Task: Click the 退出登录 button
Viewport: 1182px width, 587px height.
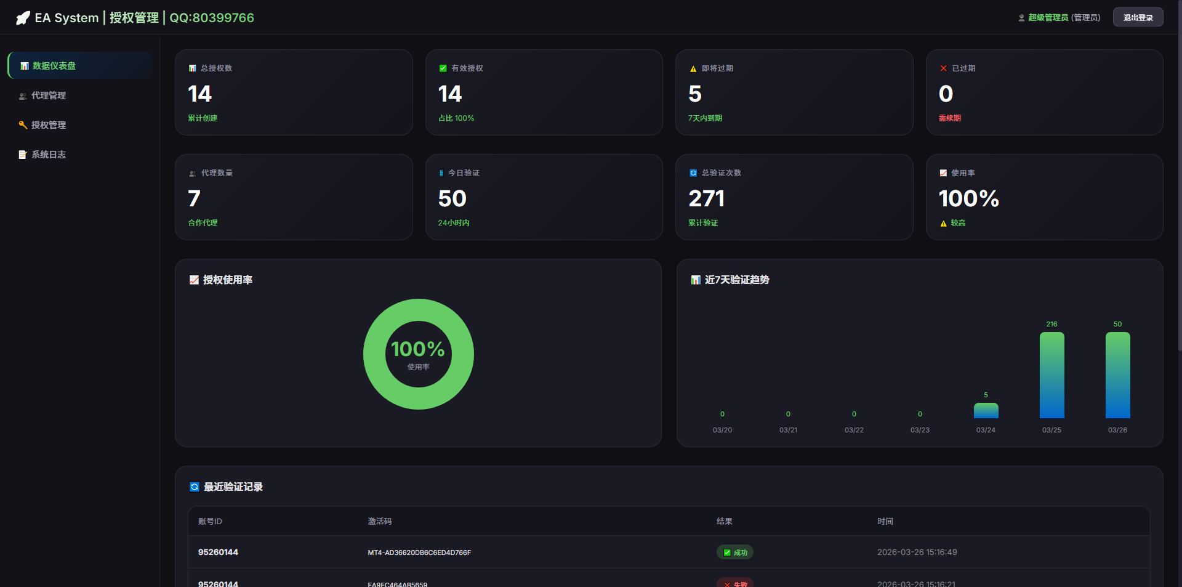Action: (1138, 17)
